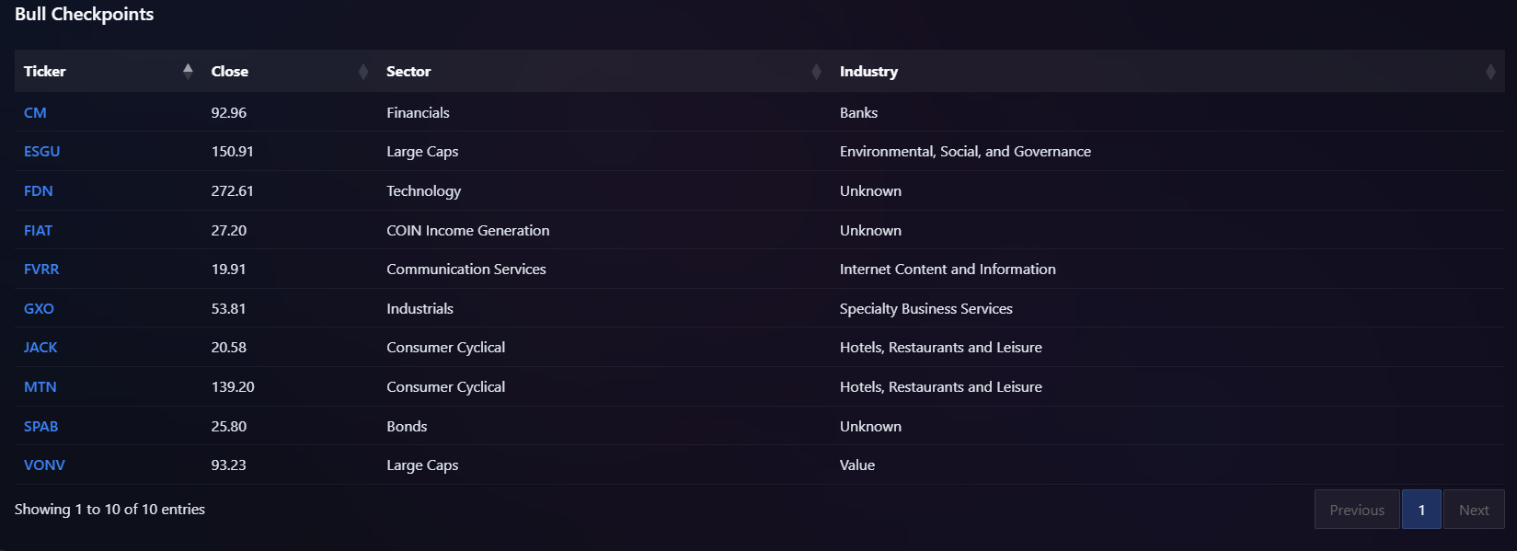This screenshot has width=1517, height=551.
Task: Select page 1 in pagination
Action: [x=1421, y=510]
